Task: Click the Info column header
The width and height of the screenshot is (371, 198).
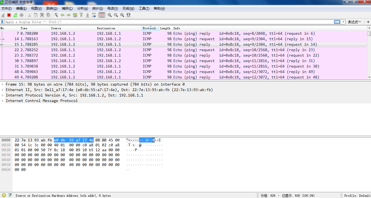Action: [270, 28]
